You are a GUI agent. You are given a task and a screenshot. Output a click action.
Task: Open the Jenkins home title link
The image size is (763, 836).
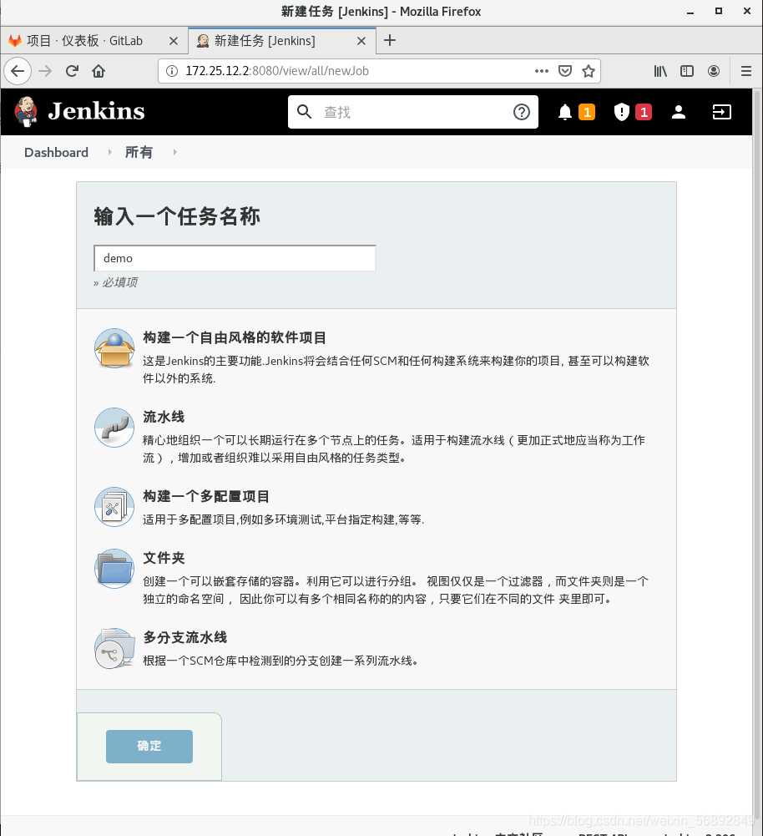pos(97,111)
